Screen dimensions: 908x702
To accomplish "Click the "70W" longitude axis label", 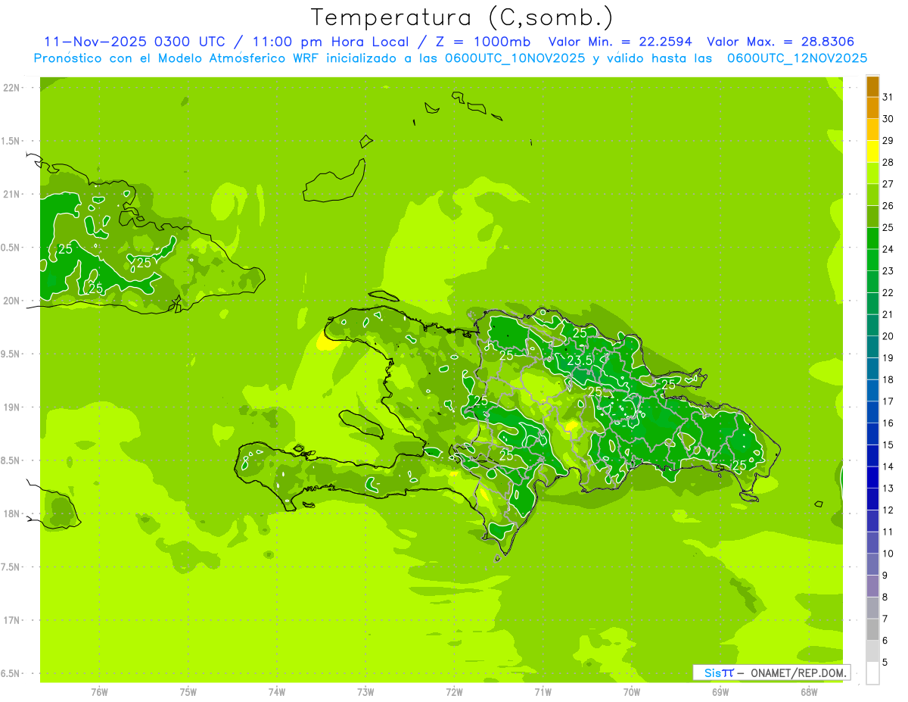I will tap(632, 692).
